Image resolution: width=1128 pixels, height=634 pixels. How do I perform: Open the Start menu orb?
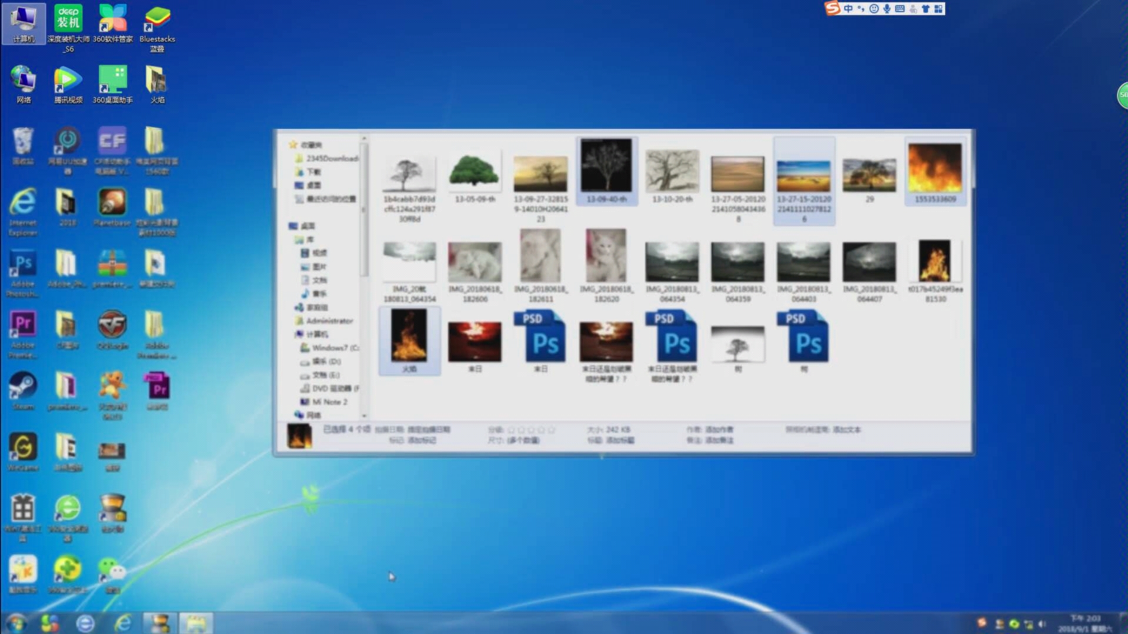pyautogui.click(x=15, y=623)
